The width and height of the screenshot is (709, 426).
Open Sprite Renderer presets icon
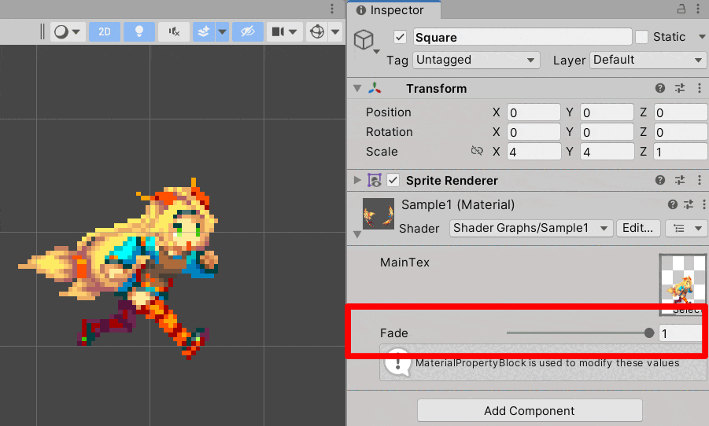680,180
